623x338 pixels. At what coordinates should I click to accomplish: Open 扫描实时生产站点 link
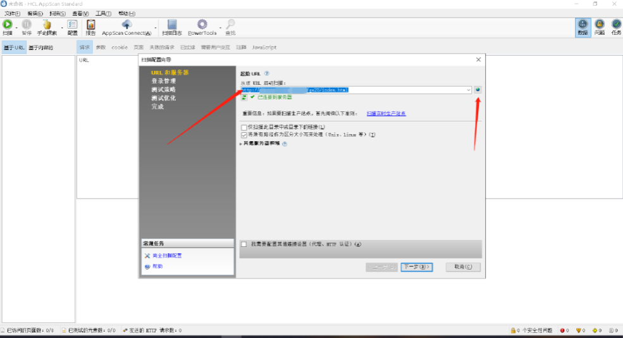[386, 114]
